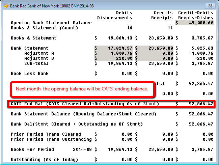
Task: Select the Credits Receipts column header
Action: pyautogui.click(x=162, y=15)
